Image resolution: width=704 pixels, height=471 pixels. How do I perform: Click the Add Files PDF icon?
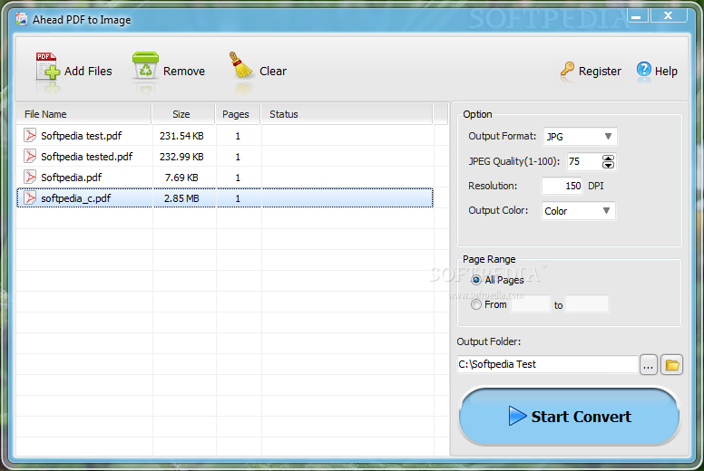pyautogui.click(x=47, y=67)
